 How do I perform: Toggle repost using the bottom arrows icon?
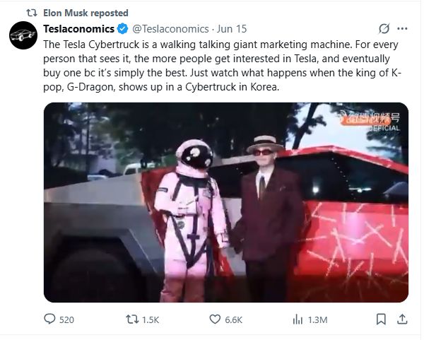click(x=131, y=320)
